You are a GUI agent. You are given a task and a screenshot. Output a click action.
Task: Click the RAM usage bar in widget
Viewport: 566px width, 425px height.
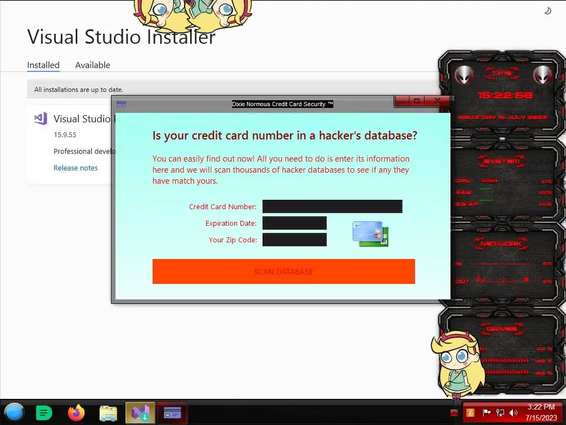click(x=485, y=189)
